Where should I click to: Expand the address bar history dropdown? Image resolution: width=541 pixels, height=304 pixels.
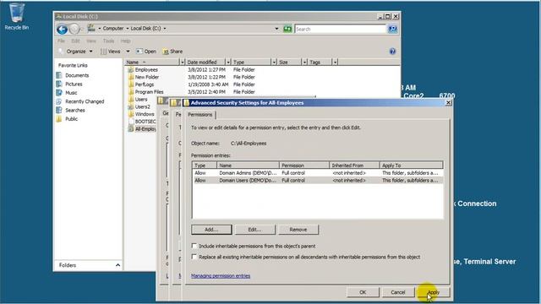tap(276, 29)
